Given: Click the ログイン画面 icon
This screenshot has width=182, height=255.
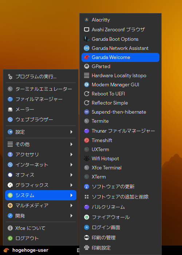Looking at the screenshot, I should (87, 227).
